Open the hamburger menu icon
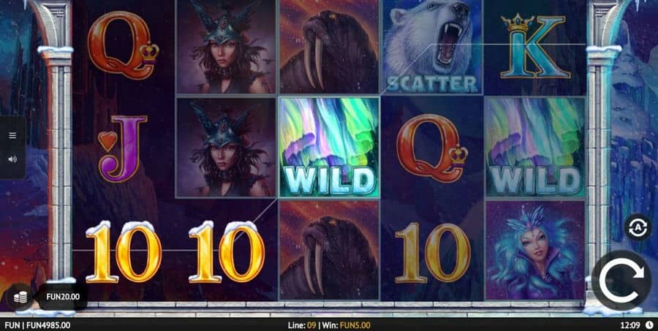The height and width of the screenshot is (331, 658). pyautogui.click(x=12, y=135)
